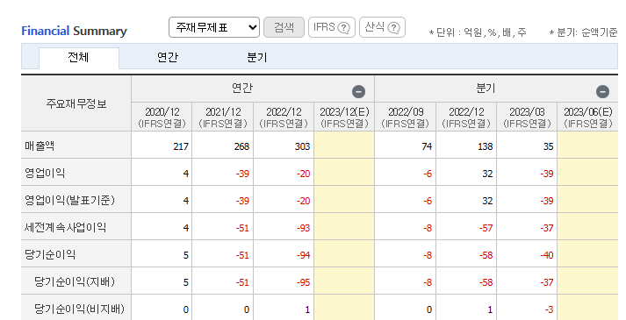Select the 2023/12(E) column header

[x=344, y=117]
